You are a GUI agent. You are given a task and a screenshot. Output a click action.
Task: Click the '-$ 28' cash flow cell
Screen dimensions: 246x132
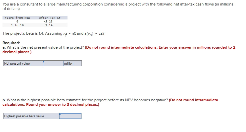tap(48, 21)
